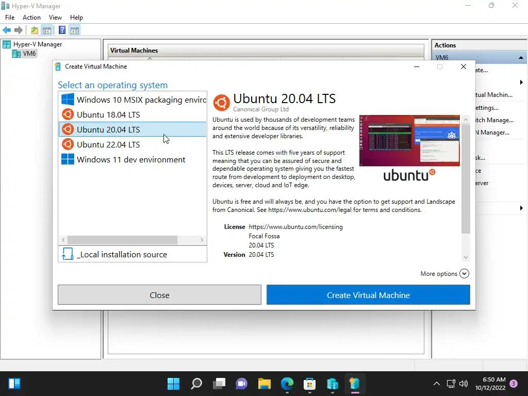Minimize the Create Virtual Machine dialog
The width and height of the screenshot is (528, 396).
coord(417,67)
